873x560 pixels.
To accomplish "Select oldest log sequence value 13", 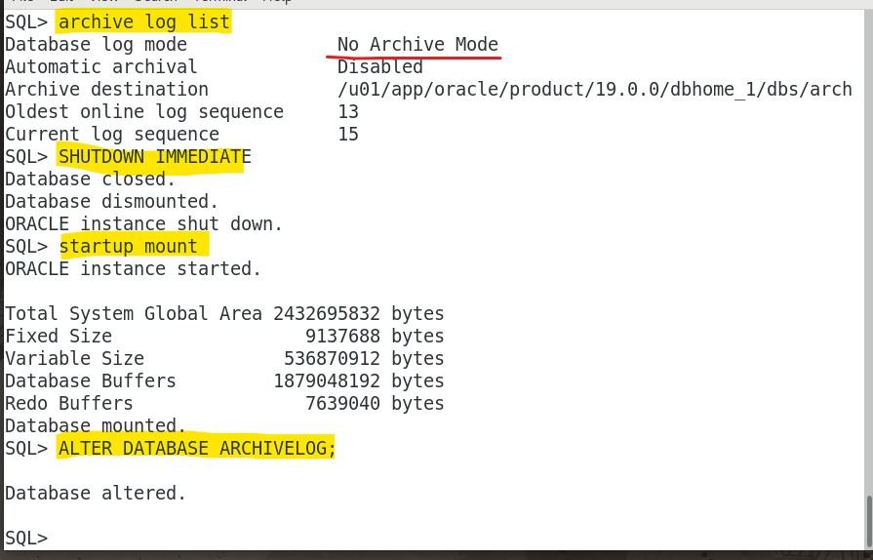I will point(348,111).
